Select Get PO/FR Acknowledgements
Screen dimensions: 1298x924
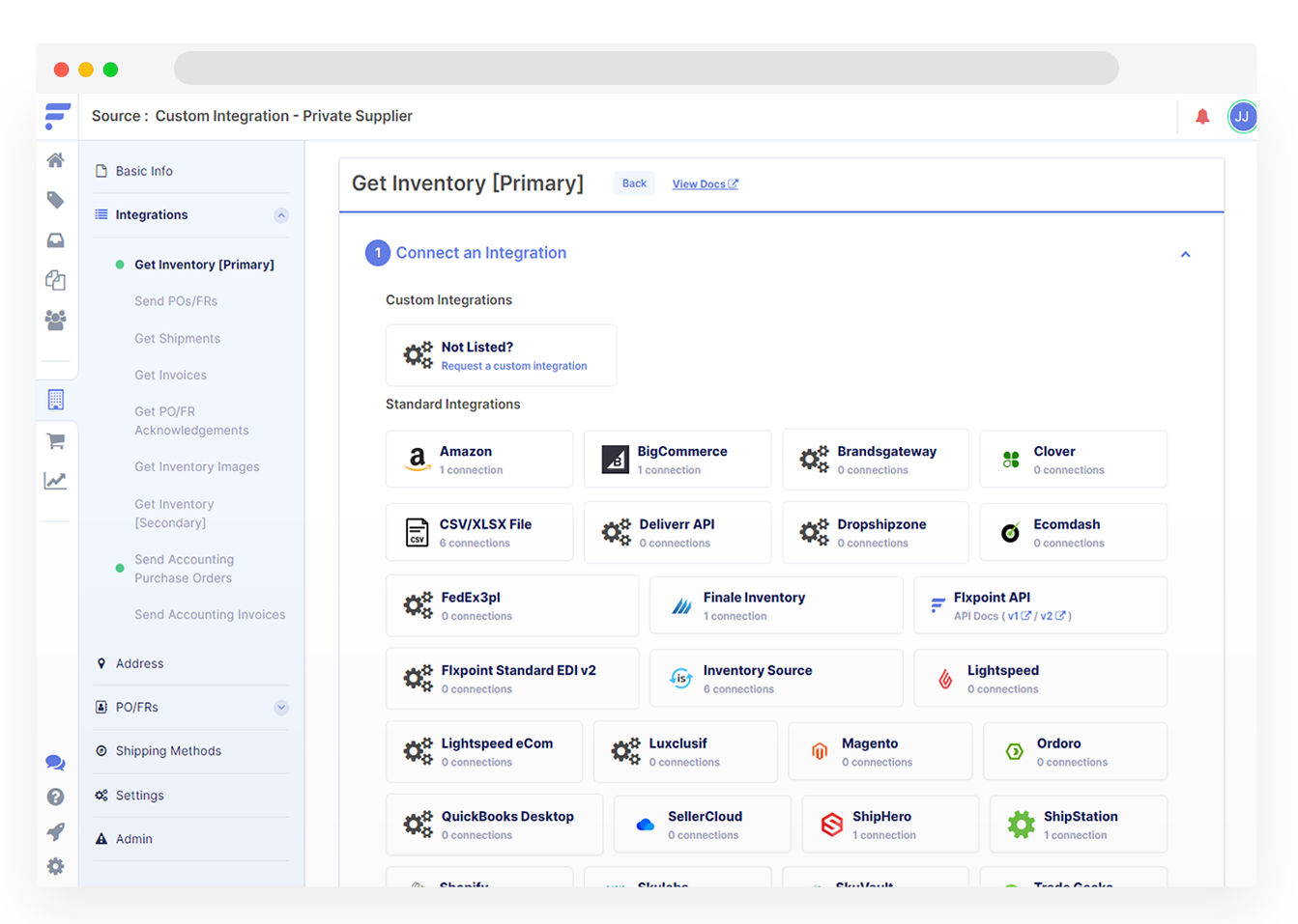(191, 421)
